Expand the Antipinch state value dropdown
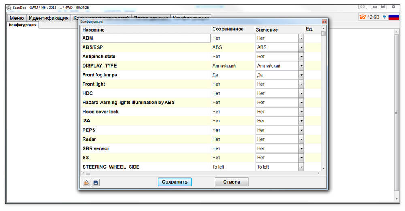Image resolution: width=405 pixels, height=211 pixels. pyautogui.click(x=301, y=57)
